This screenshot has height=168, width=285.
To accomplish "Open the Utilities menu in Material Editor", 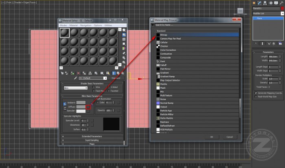I will click(x=108, y=25).
